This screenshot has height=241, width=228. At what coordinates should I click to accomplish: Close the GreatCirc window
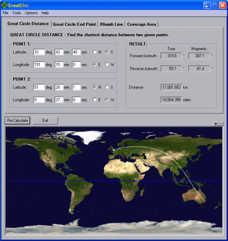[223, 5]
